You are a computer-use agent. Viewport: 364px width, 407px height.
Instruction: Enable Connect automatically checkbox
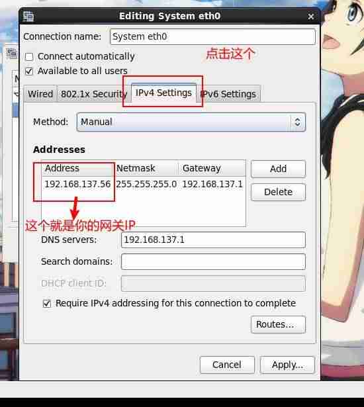click(x=29, y=57)
